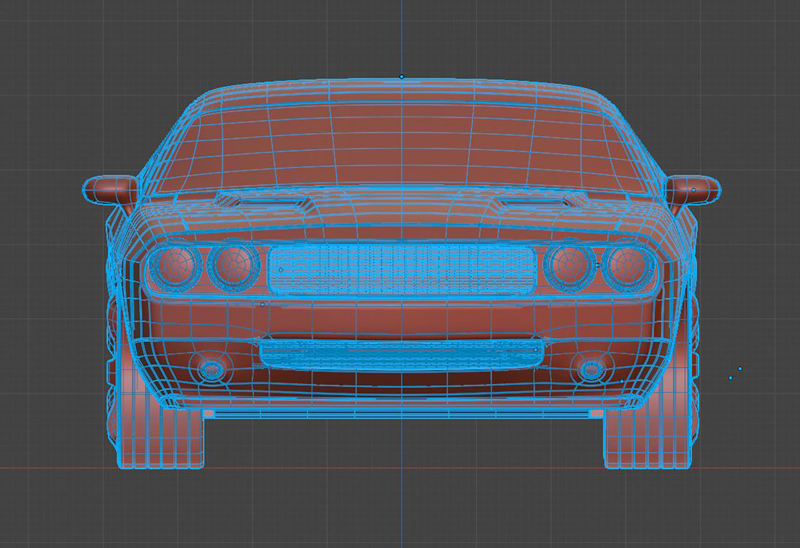Click the lower bumper grille mesh
The height and width of the screenshot is (548, 800).
[402, 355]
